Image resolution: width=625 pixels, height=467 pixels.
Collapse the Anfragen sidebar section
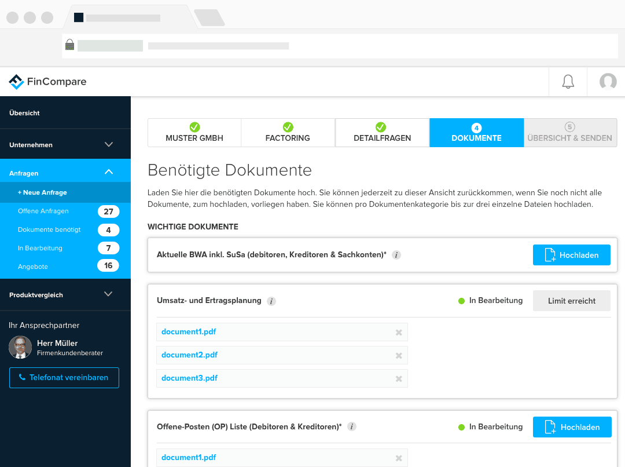(108, 173)
